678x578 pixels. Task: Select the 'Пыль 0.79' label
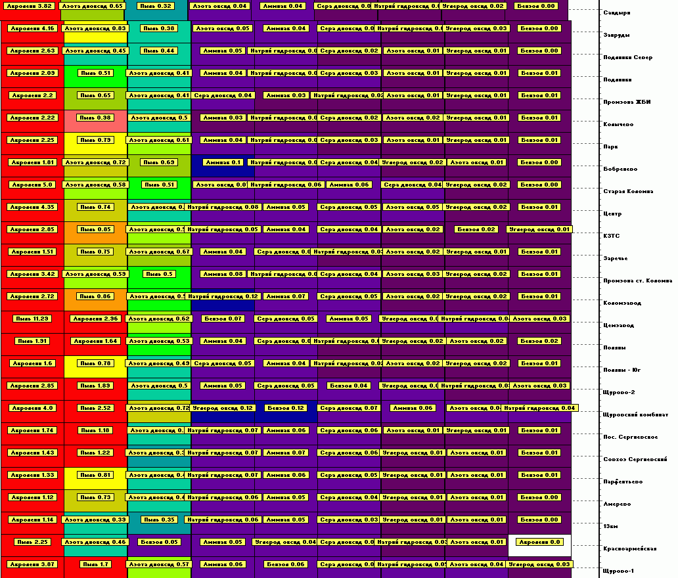tap(95, 140)
